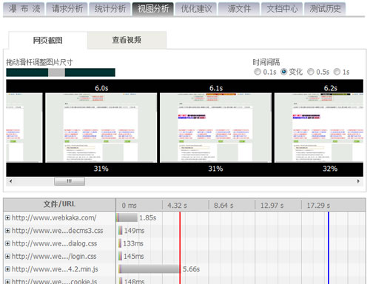Image resolution: width=370 pixels, height=284 pixels.
Task: Switch to the 瀑布流 tab
Action: tap(24, 9)
